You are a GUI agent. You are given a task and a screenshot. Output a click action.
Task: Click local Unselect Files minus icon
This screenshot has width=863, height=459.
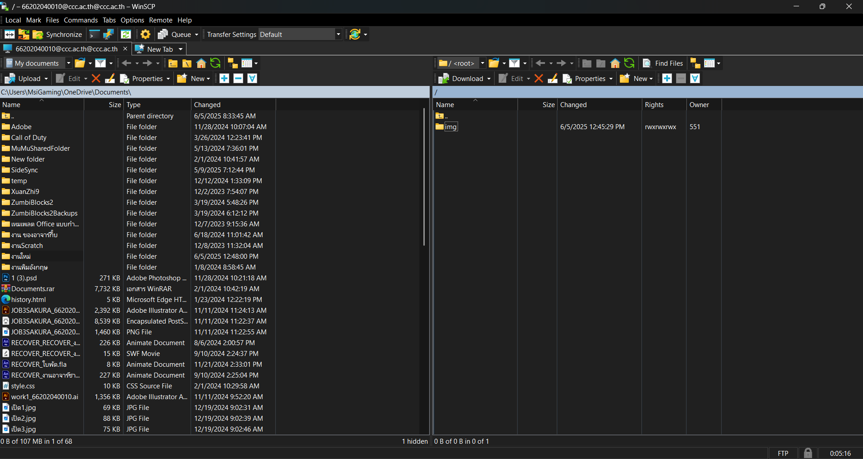[238, 78]
